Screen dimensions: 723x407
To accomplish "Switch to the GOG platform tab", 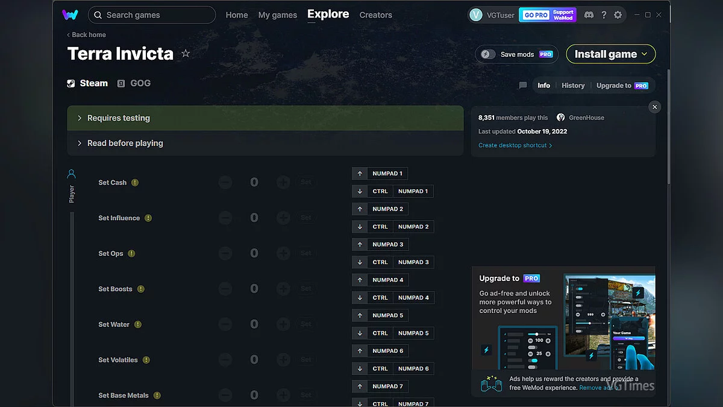I will (x=134, y=83).
